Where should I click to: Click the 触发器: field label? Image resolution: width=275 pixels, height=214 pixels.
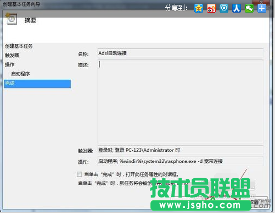point(86,151)
